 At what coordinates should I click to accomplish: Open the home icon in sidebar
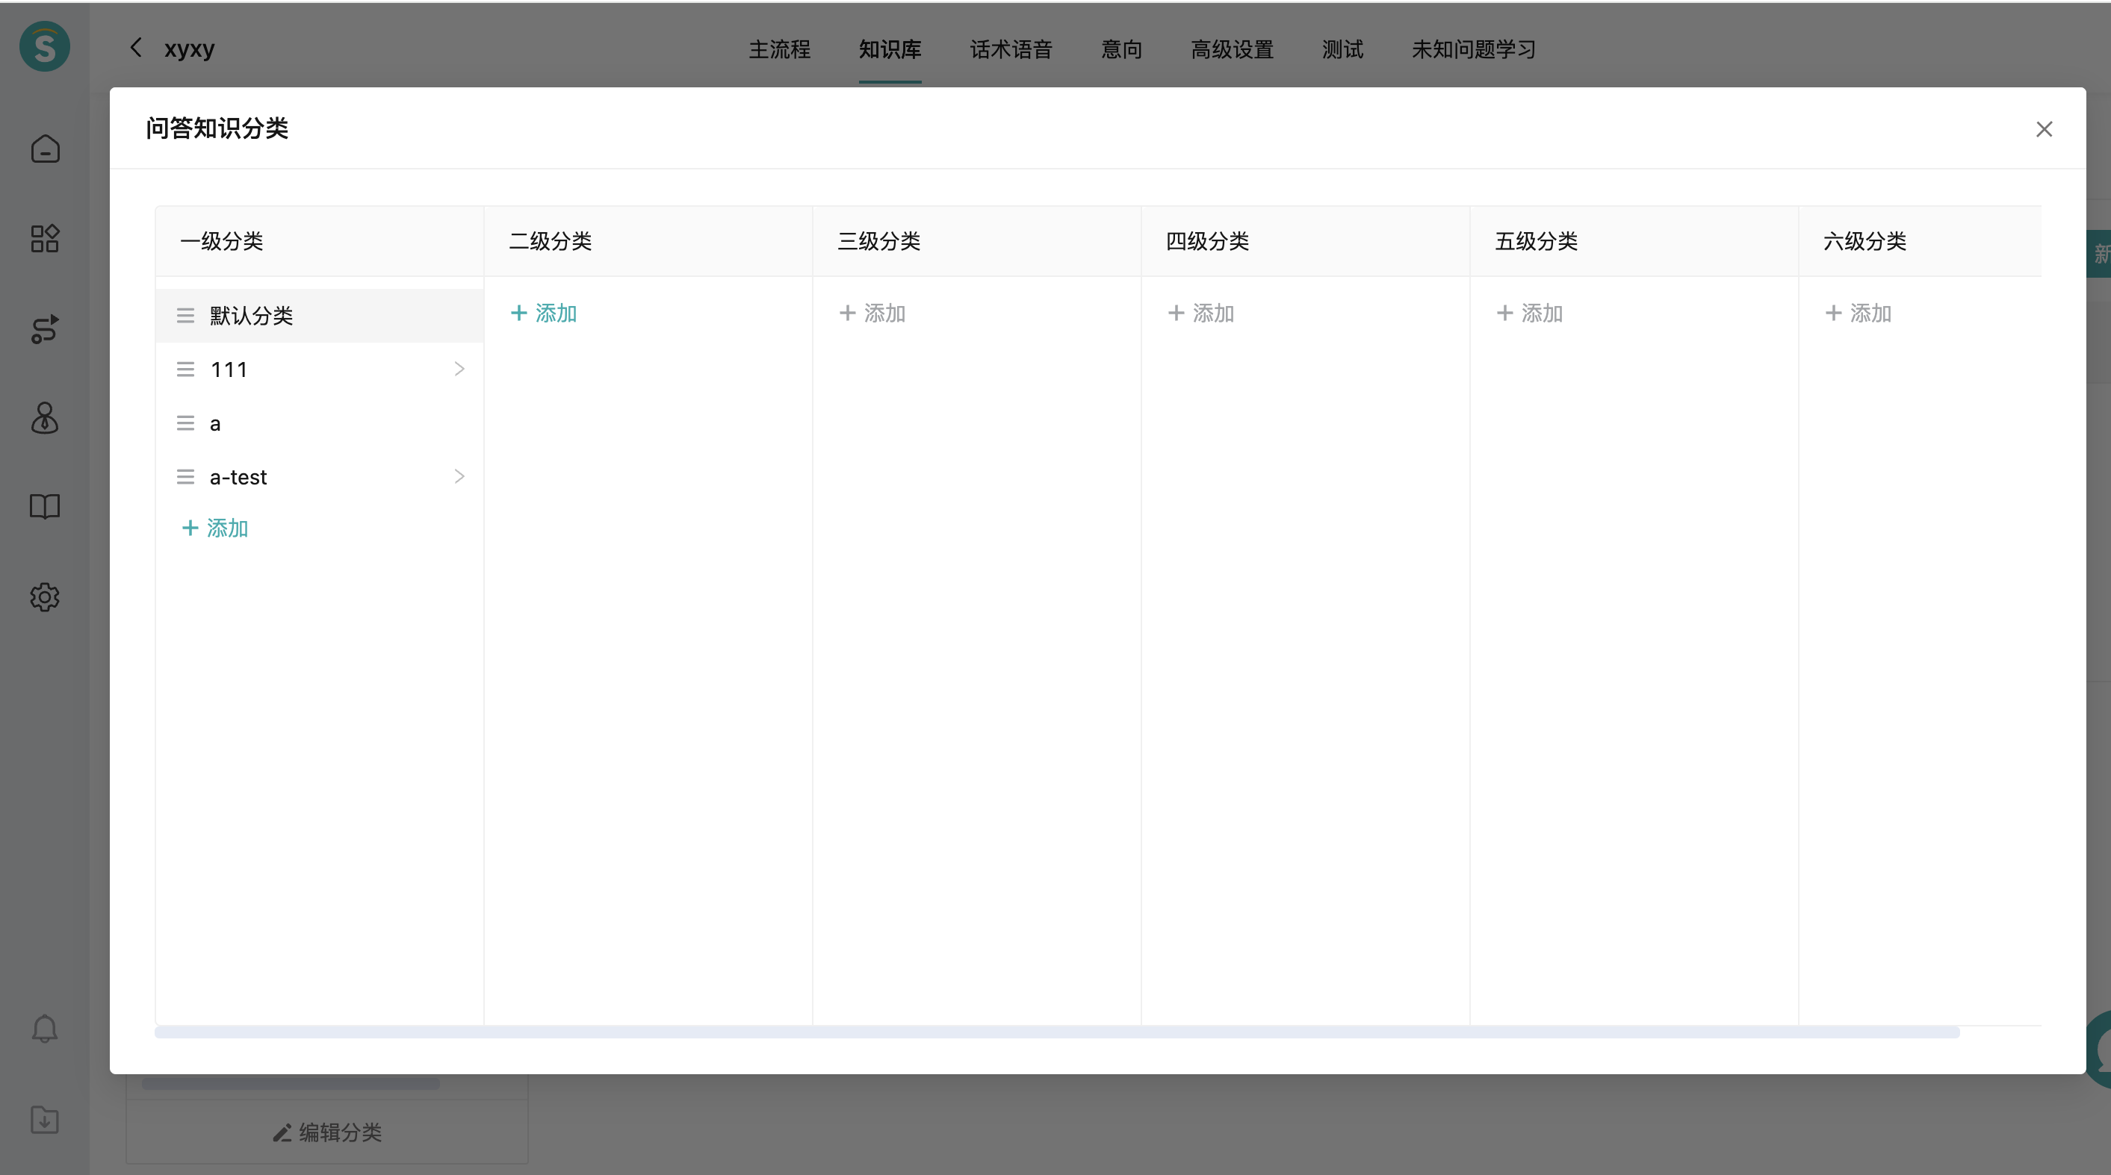45,149
